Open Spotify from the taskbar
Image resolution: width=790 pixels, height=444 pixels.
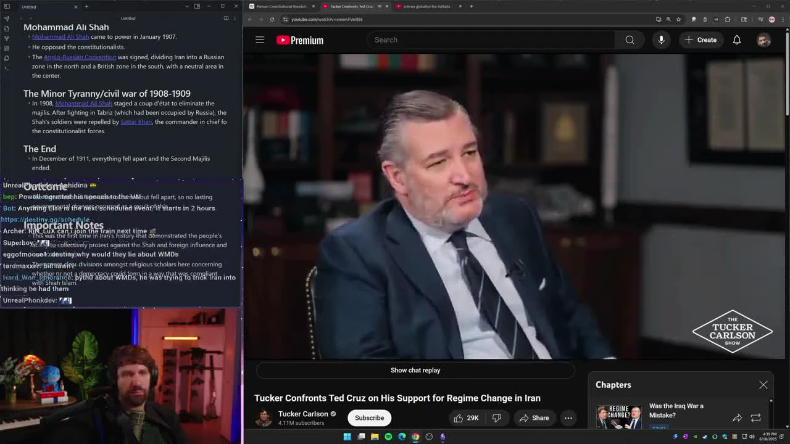point(388,437)
